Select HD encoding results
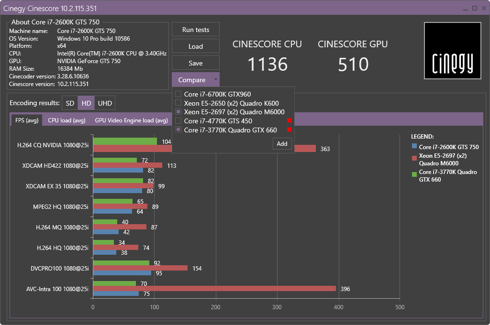This screenshot has width=490, height=325. 86,103
